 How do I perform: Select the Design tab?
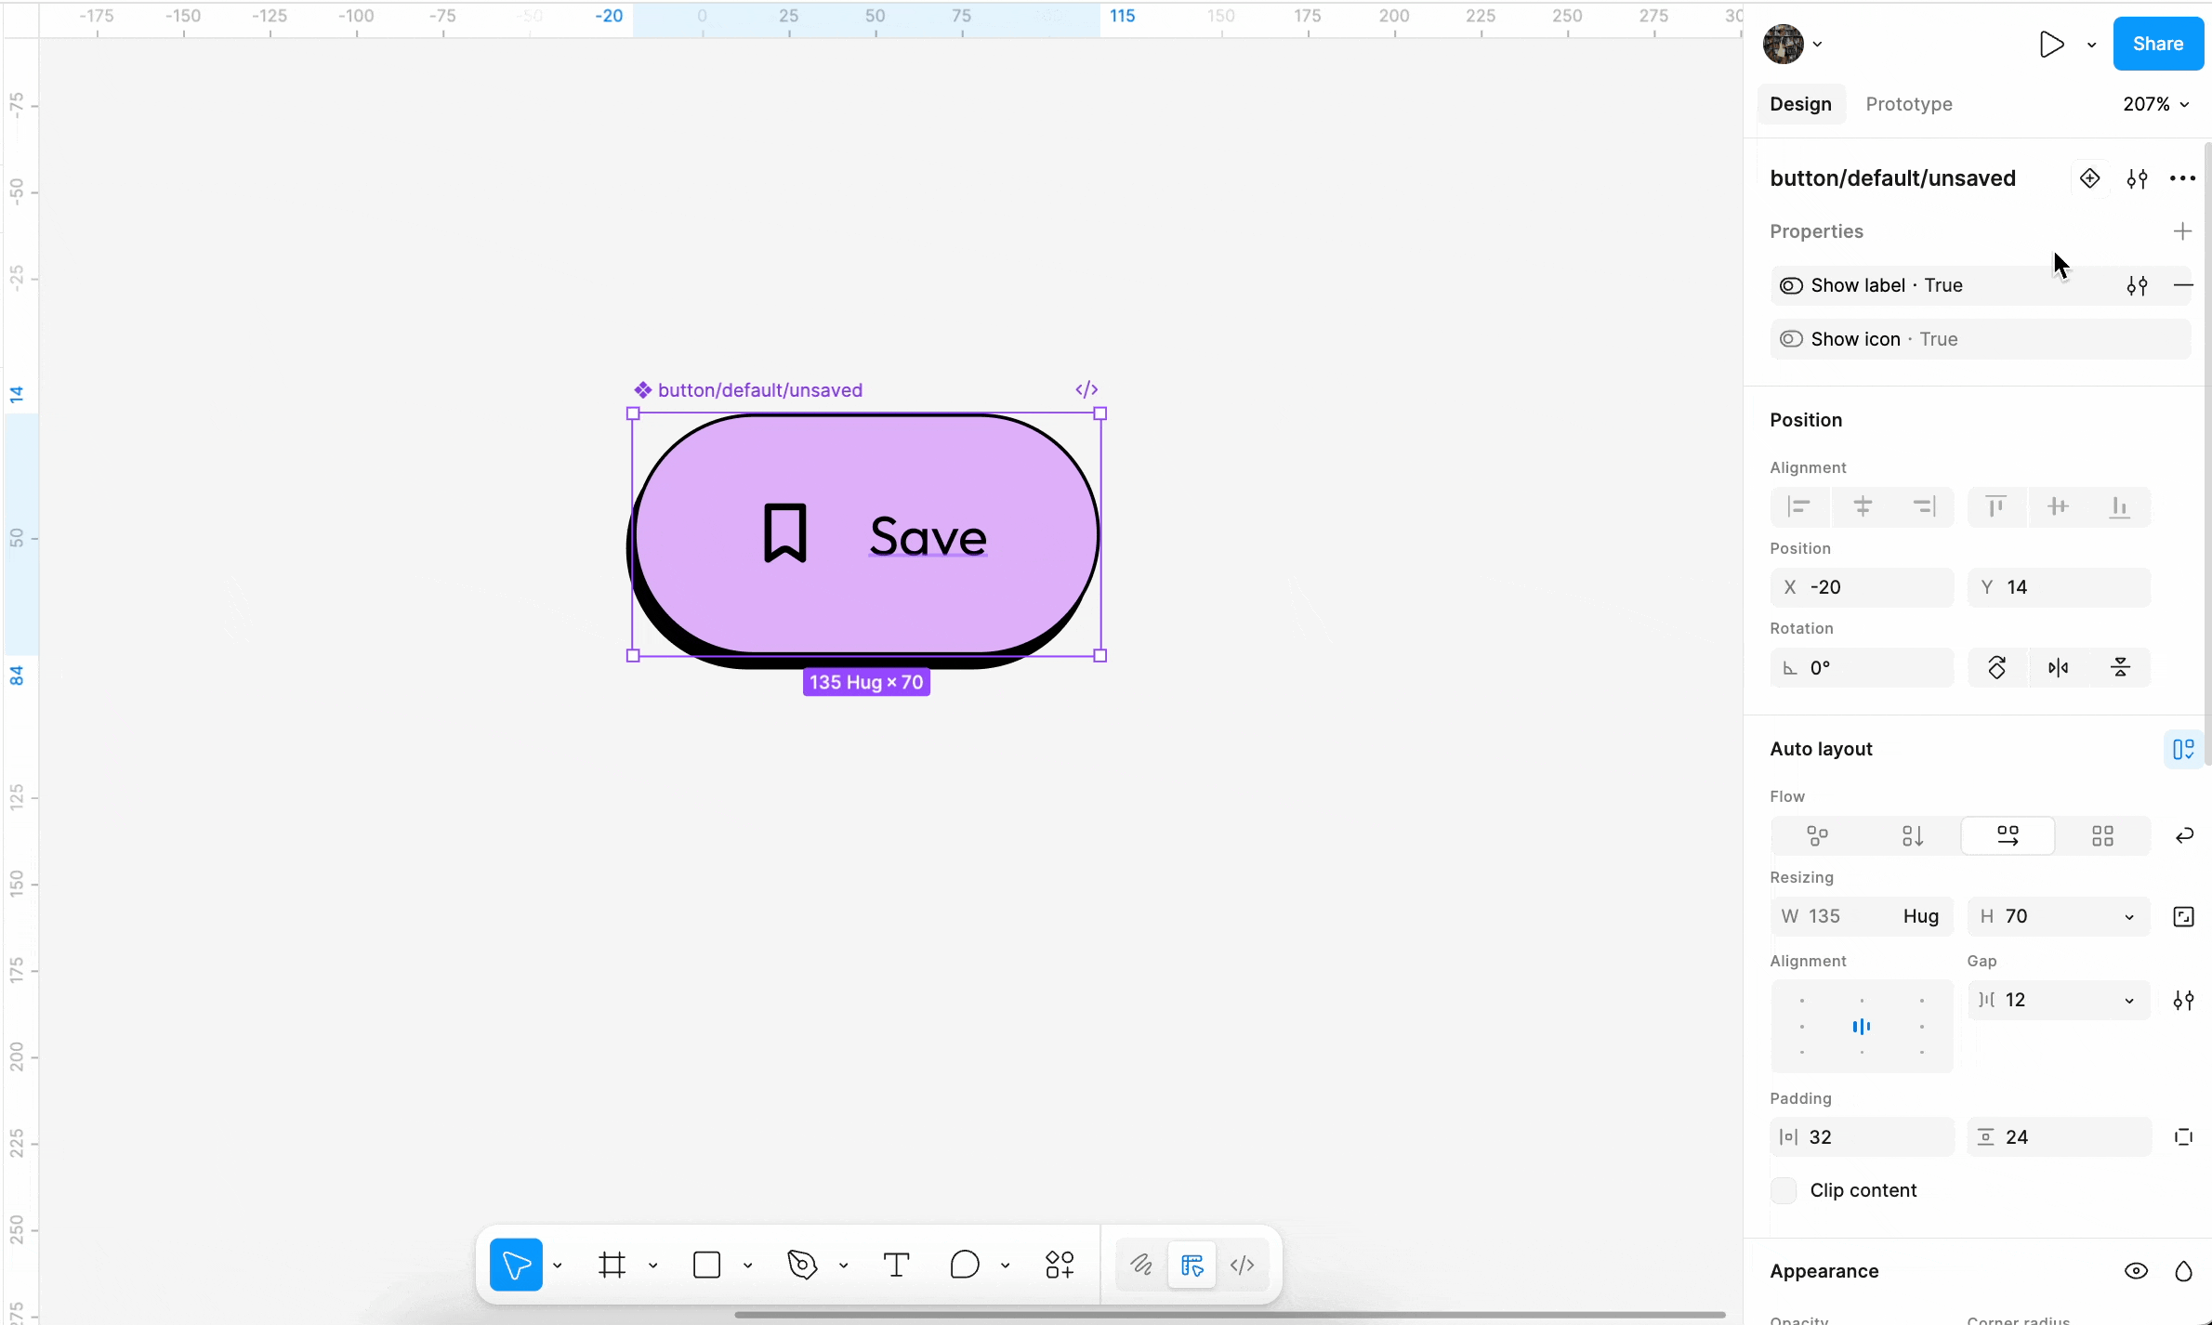(x=1800, y=104)
